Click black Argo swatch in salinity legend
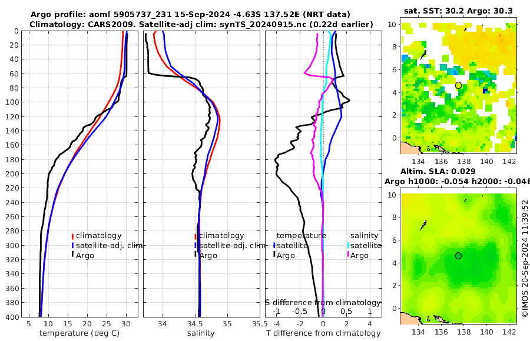Image resolution: width=530 pixels, height=341 pixels. click(196, 254)
